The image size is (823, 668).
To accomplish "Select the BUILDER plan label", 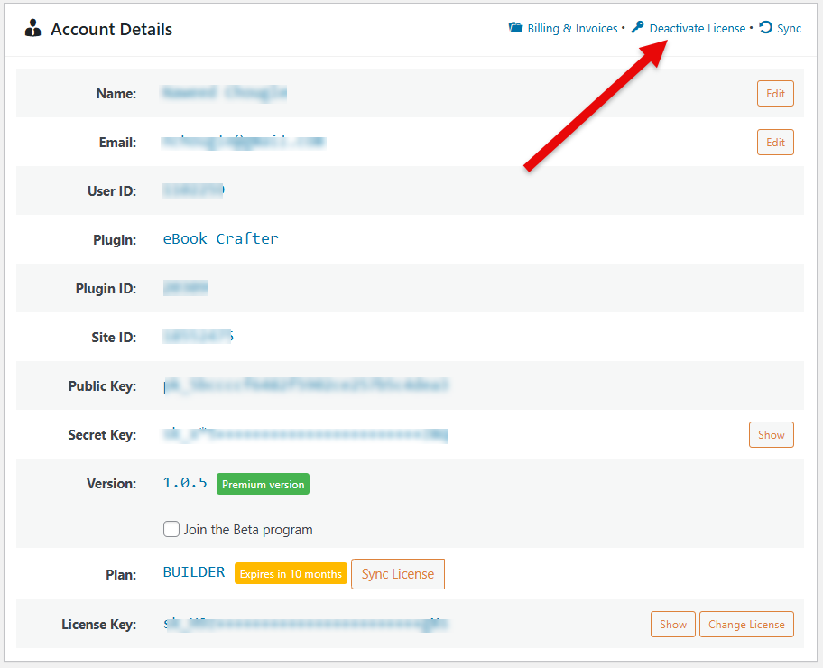I will coord(193,572).
